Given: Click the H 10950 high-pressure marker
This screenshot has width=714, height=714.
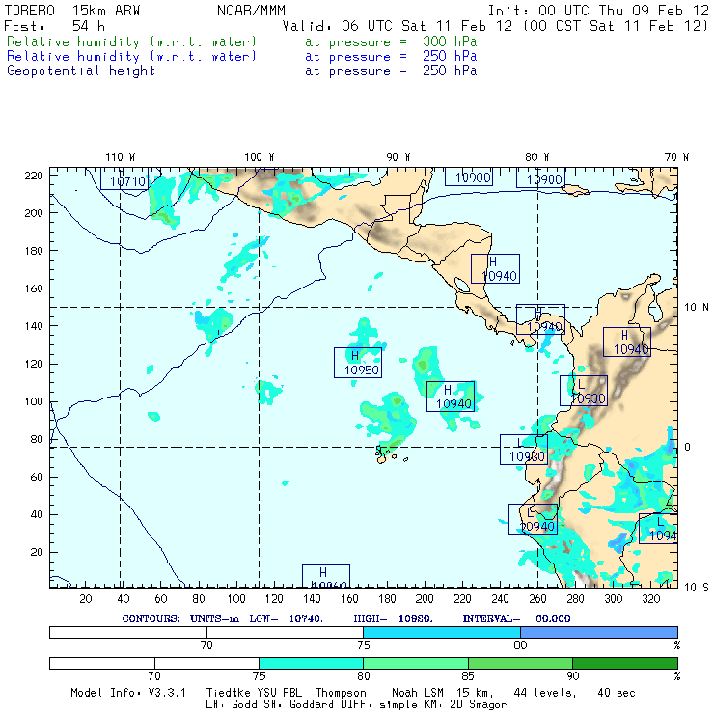Looking at the screenshot, I should pos(358,363).
